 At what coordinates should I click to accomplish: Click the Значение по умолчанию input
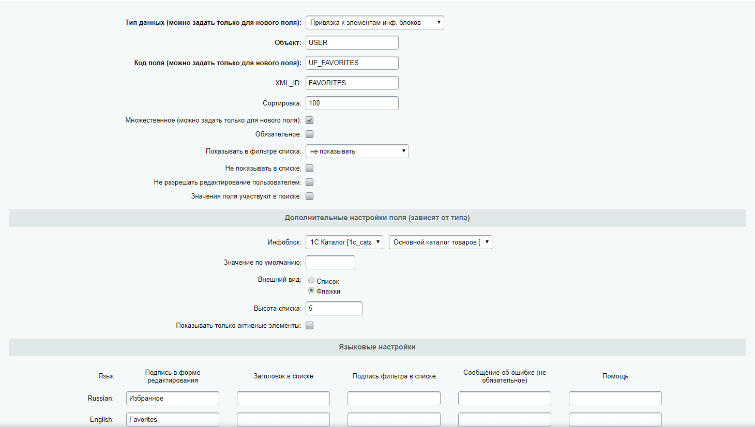[330, 263]
